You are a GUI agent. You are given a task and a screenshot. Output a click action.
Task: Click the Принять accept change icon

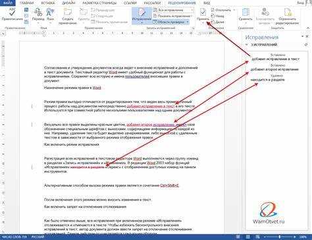[x=203, y=13]
